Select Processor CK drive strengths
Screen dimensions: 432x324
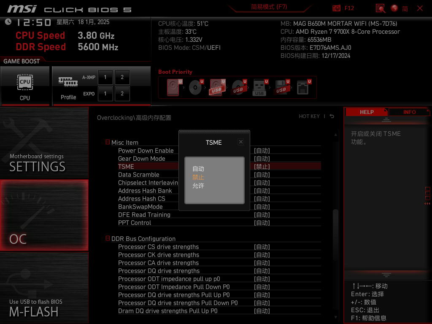[x=159, y=255]
